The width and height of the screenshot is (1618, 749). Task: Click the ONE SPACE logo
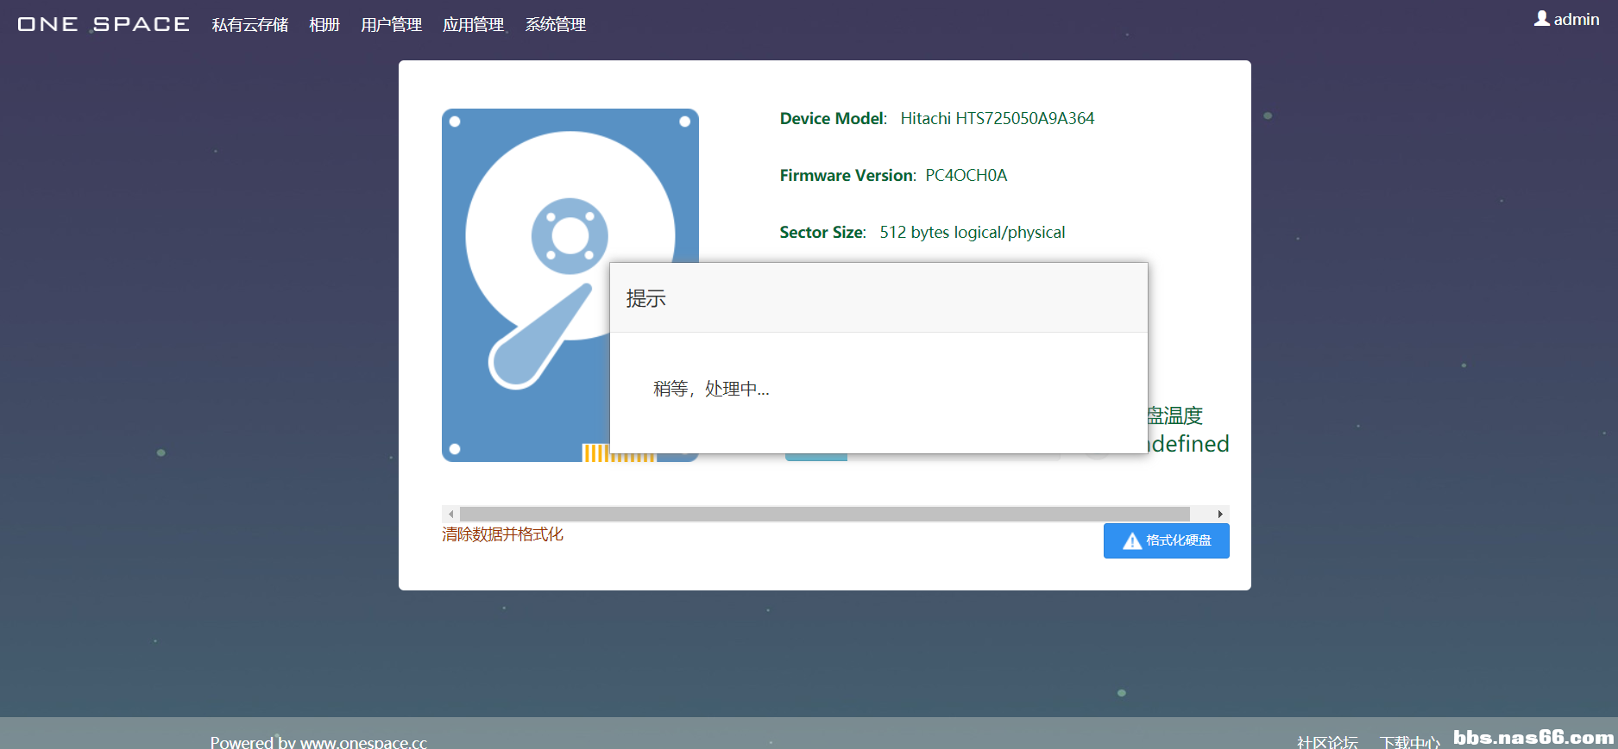(x=104, y=24)
